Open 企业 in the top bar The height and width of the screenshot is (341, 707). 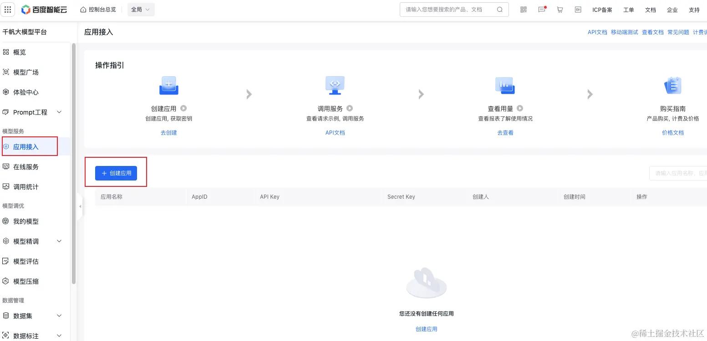(672, 10)
